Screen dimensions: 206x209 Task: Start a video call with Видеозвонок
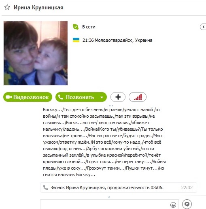[28, 97]
